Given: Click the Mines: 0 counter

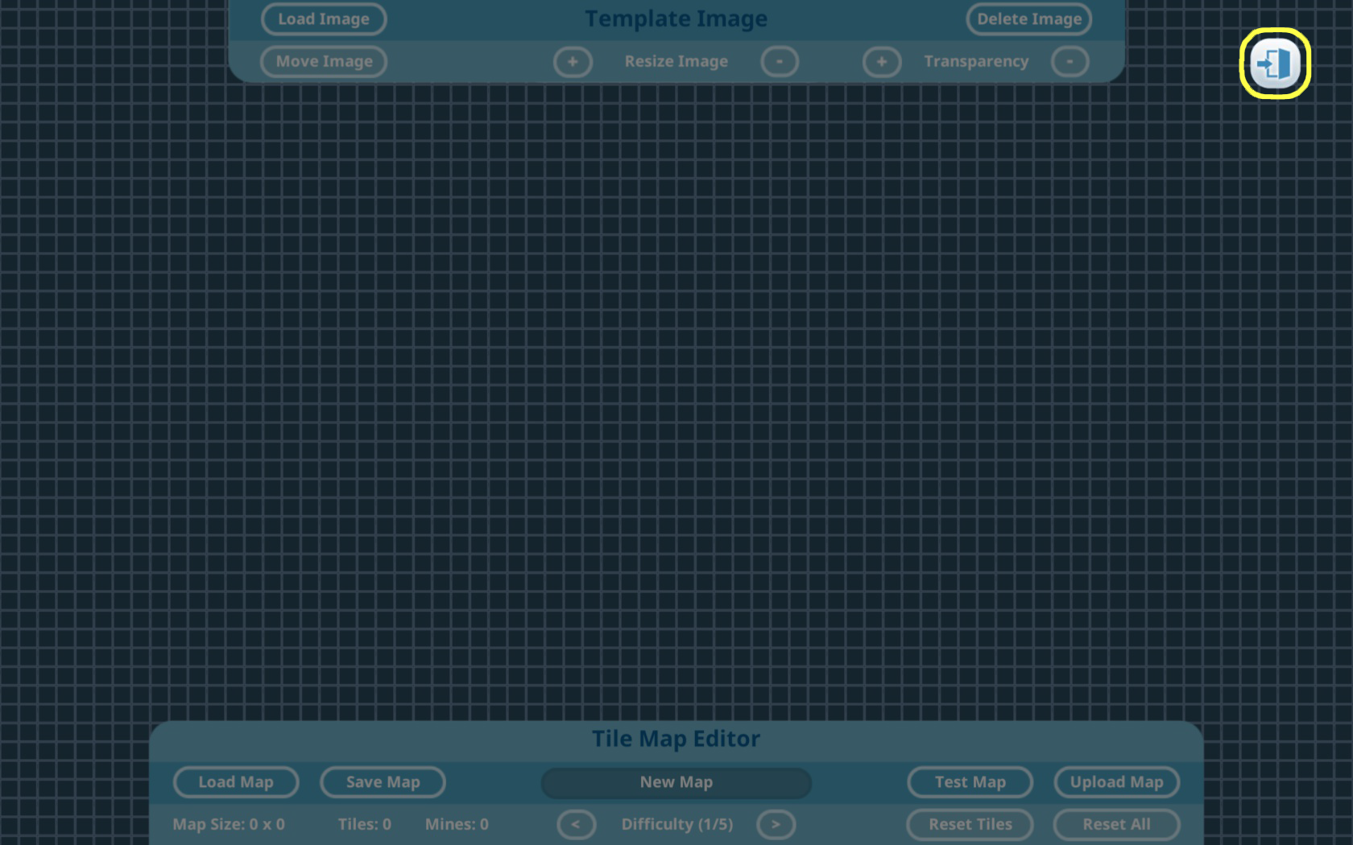Looking at the screenshot, I should [x=457, y=825].
